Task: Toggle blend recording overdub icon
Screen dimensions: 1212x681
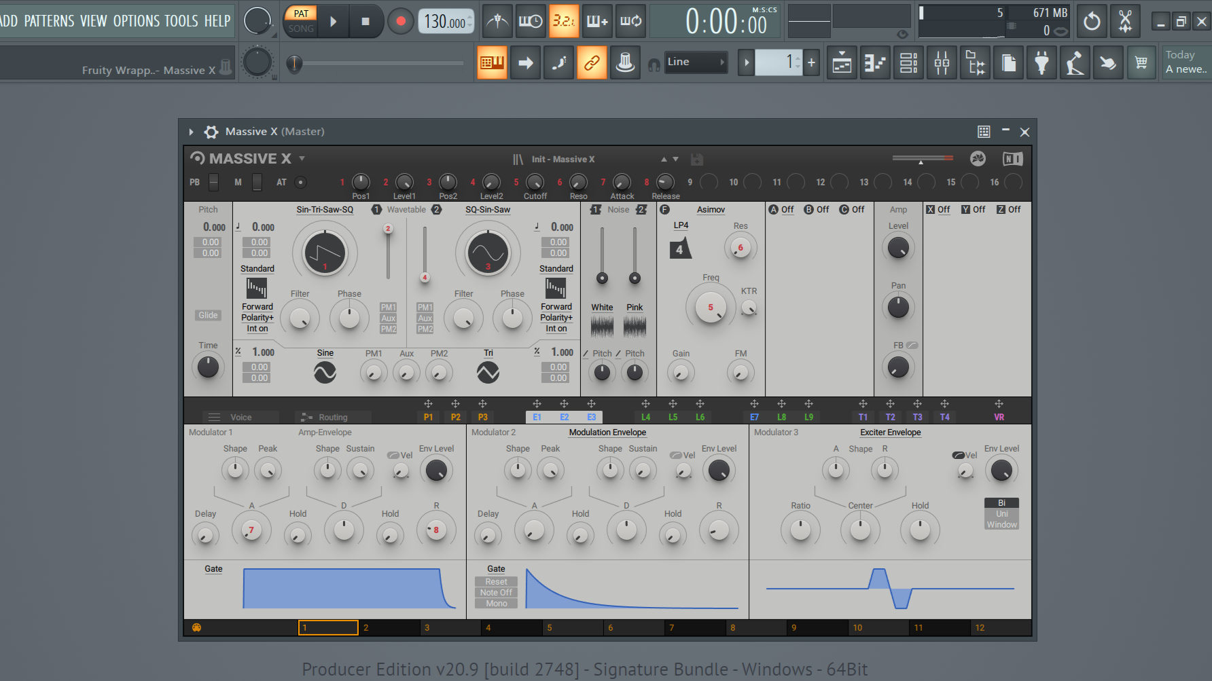Action: point(597,22)
